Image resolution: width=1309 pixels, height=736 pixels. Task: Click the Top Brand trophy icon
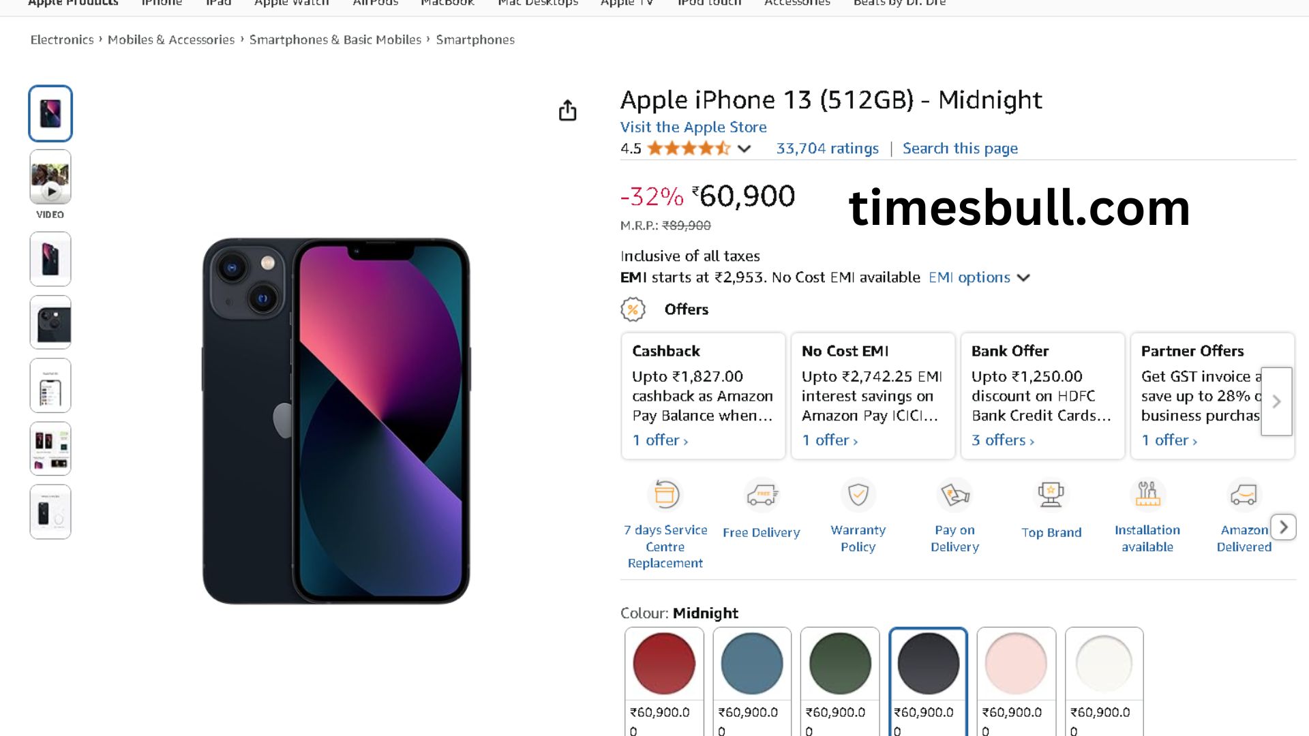coord(1051,495)
